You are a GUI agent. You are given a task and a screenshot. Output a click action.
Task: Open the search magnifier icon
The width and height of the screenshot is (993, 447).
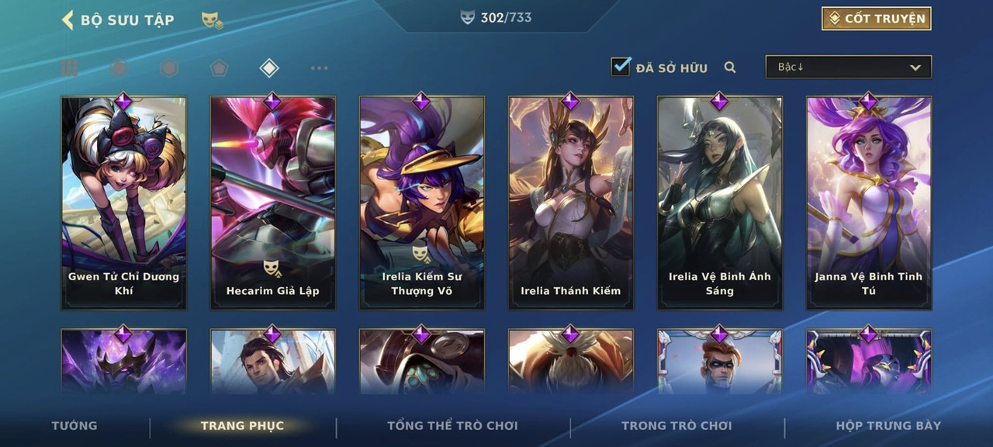[x=730, y=68]
